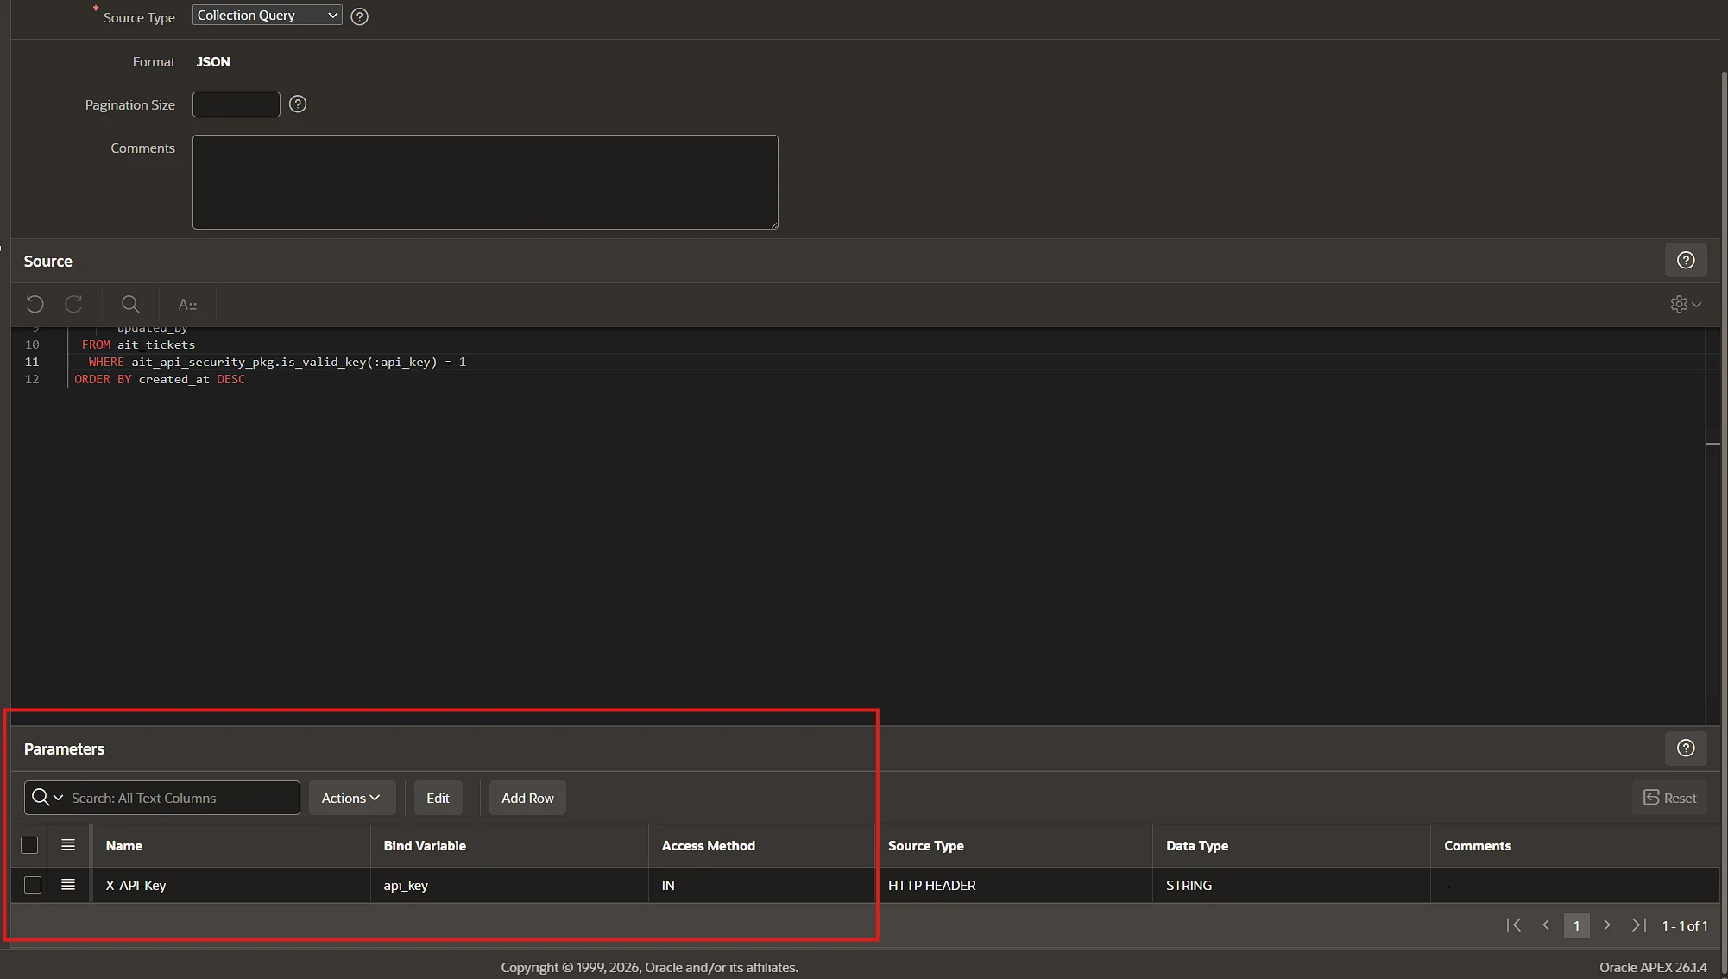Sort by the Name column header
Image resolution: width=1728 pixels, height=979 pixels.
click(231, 846)
